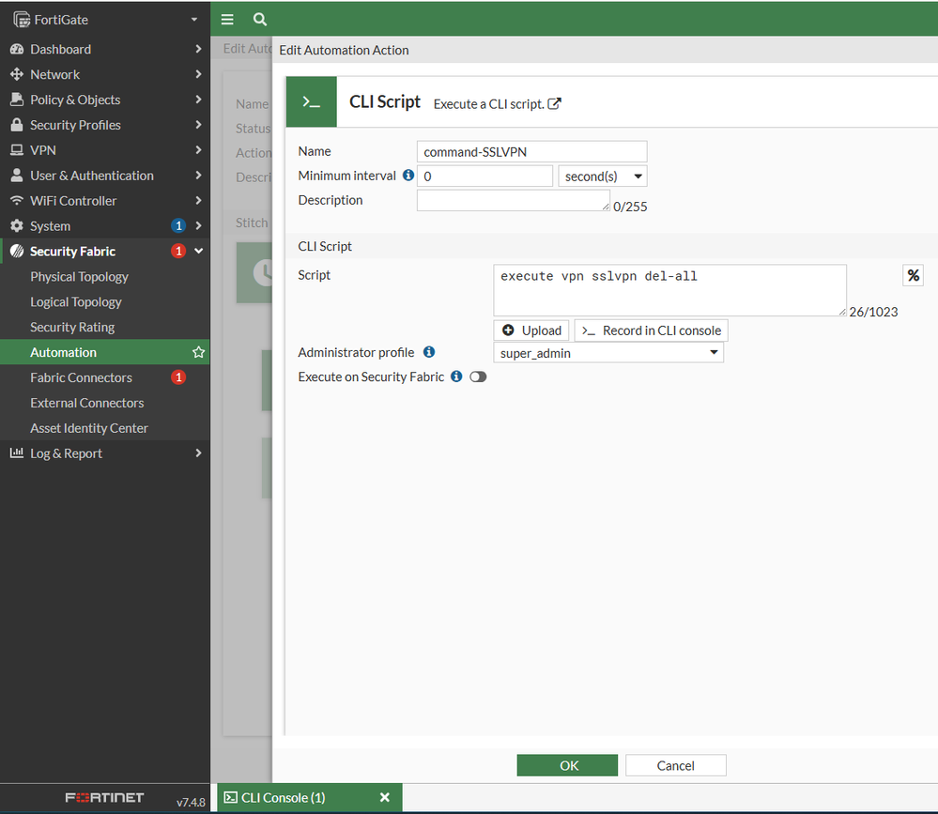Click the Record in CLI console button
This screenshot has width=938, height=814.
pos(651,330)
